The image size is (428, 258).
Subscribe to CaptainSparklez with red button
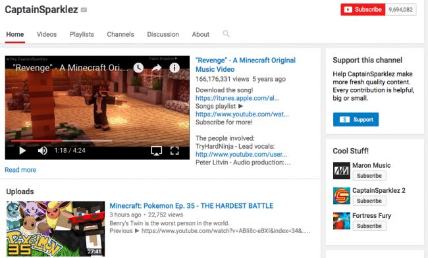pos(363,10)
